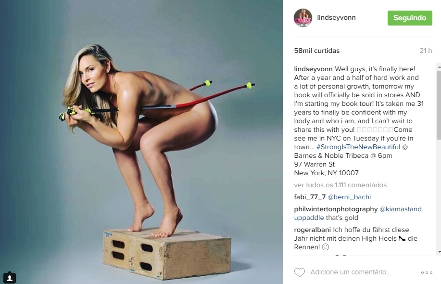Expand ver todos os 1.111 comentários
This screenshot has height=284, width=441.
pyautogui.click(x=340, y=185)
